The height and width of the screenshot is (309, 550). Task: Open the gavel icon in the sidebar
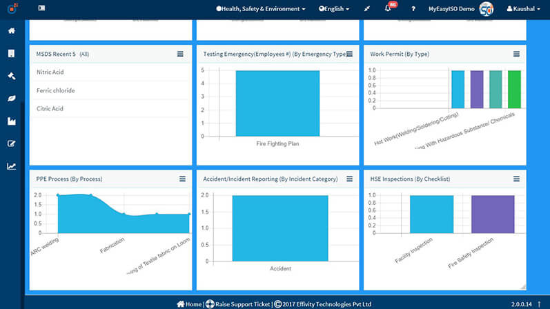coord(11,76)
